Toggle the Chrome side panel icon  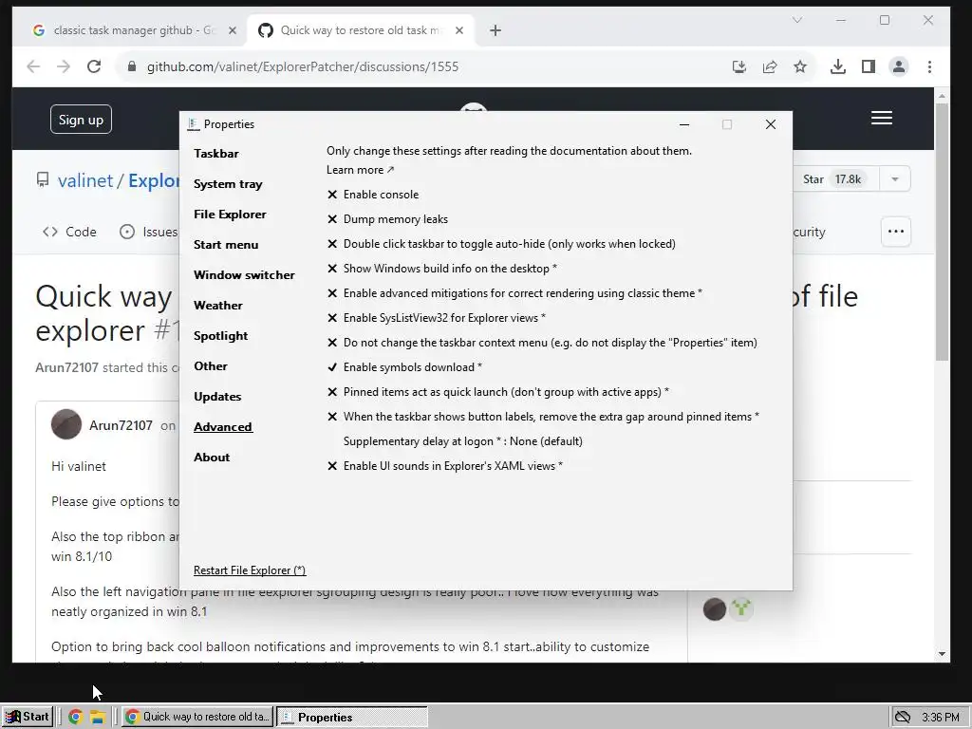pos(869,66)
